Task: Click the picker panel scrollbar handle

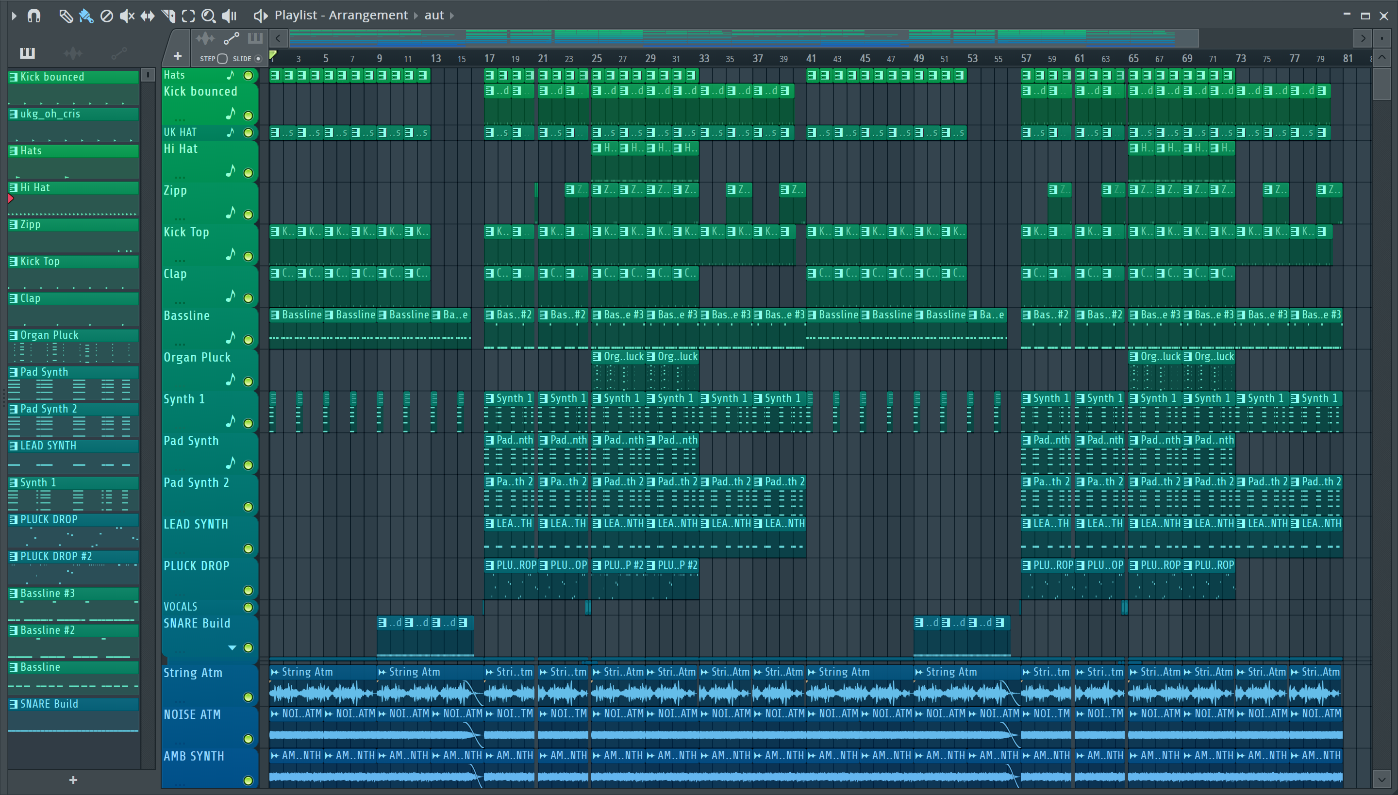Action: tap(148, 75)
